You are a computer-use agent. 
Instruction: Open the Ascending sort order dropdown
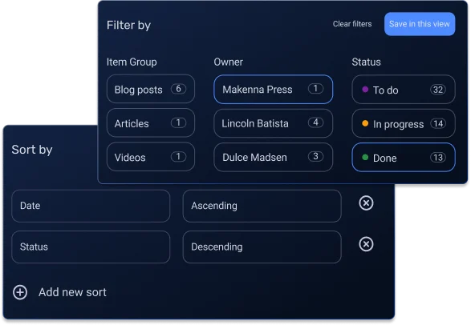coord(262,206)
